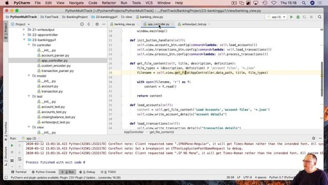
Task: Close the banking_view.py editor tab
Action: pos(138,24)
